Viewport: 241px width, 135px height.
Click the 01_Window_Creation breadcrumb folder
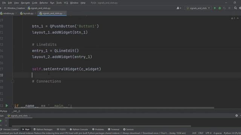14,8
